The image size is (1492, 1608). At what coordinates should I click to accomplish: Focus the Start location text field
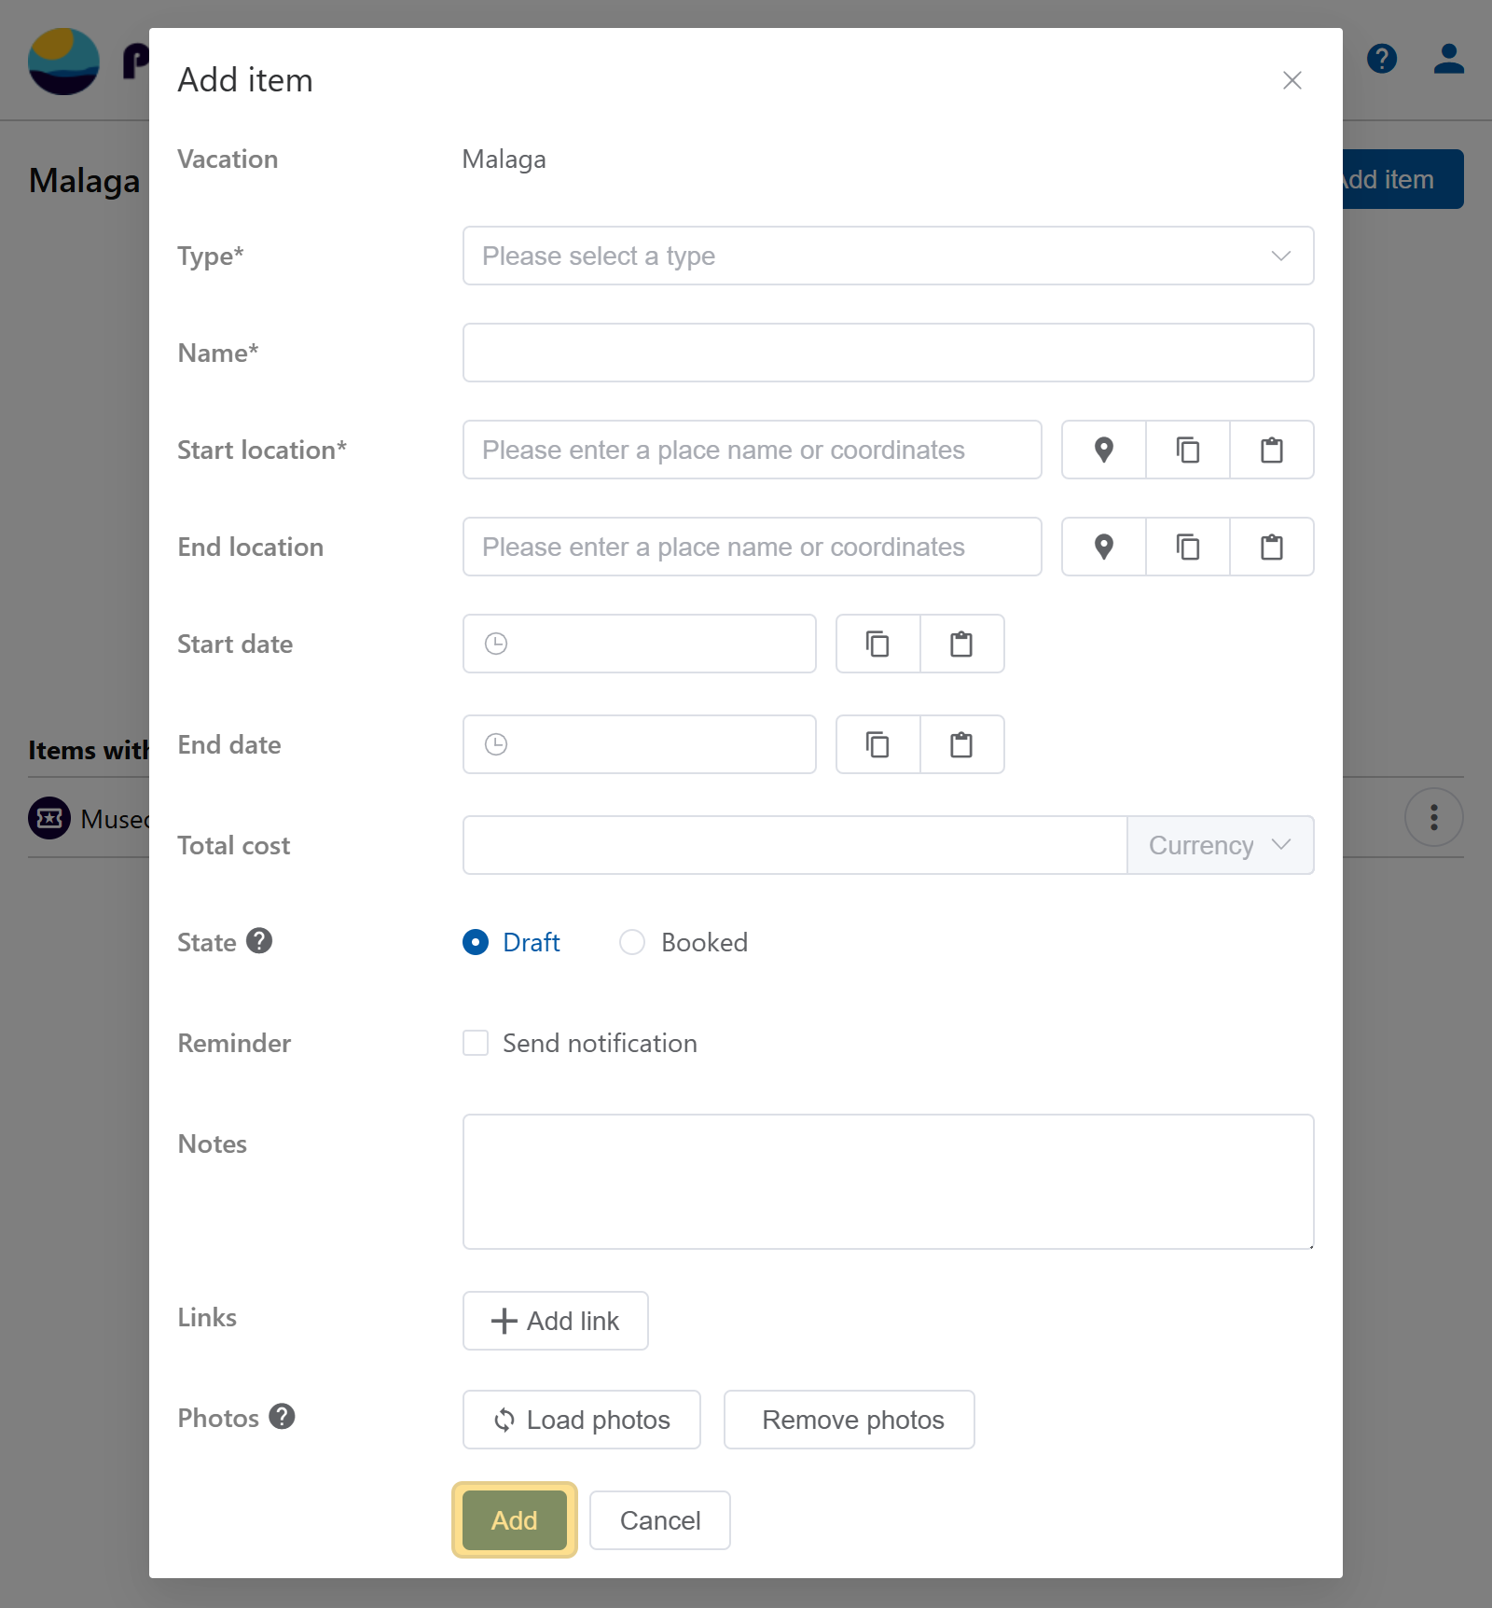click(752, 450)
